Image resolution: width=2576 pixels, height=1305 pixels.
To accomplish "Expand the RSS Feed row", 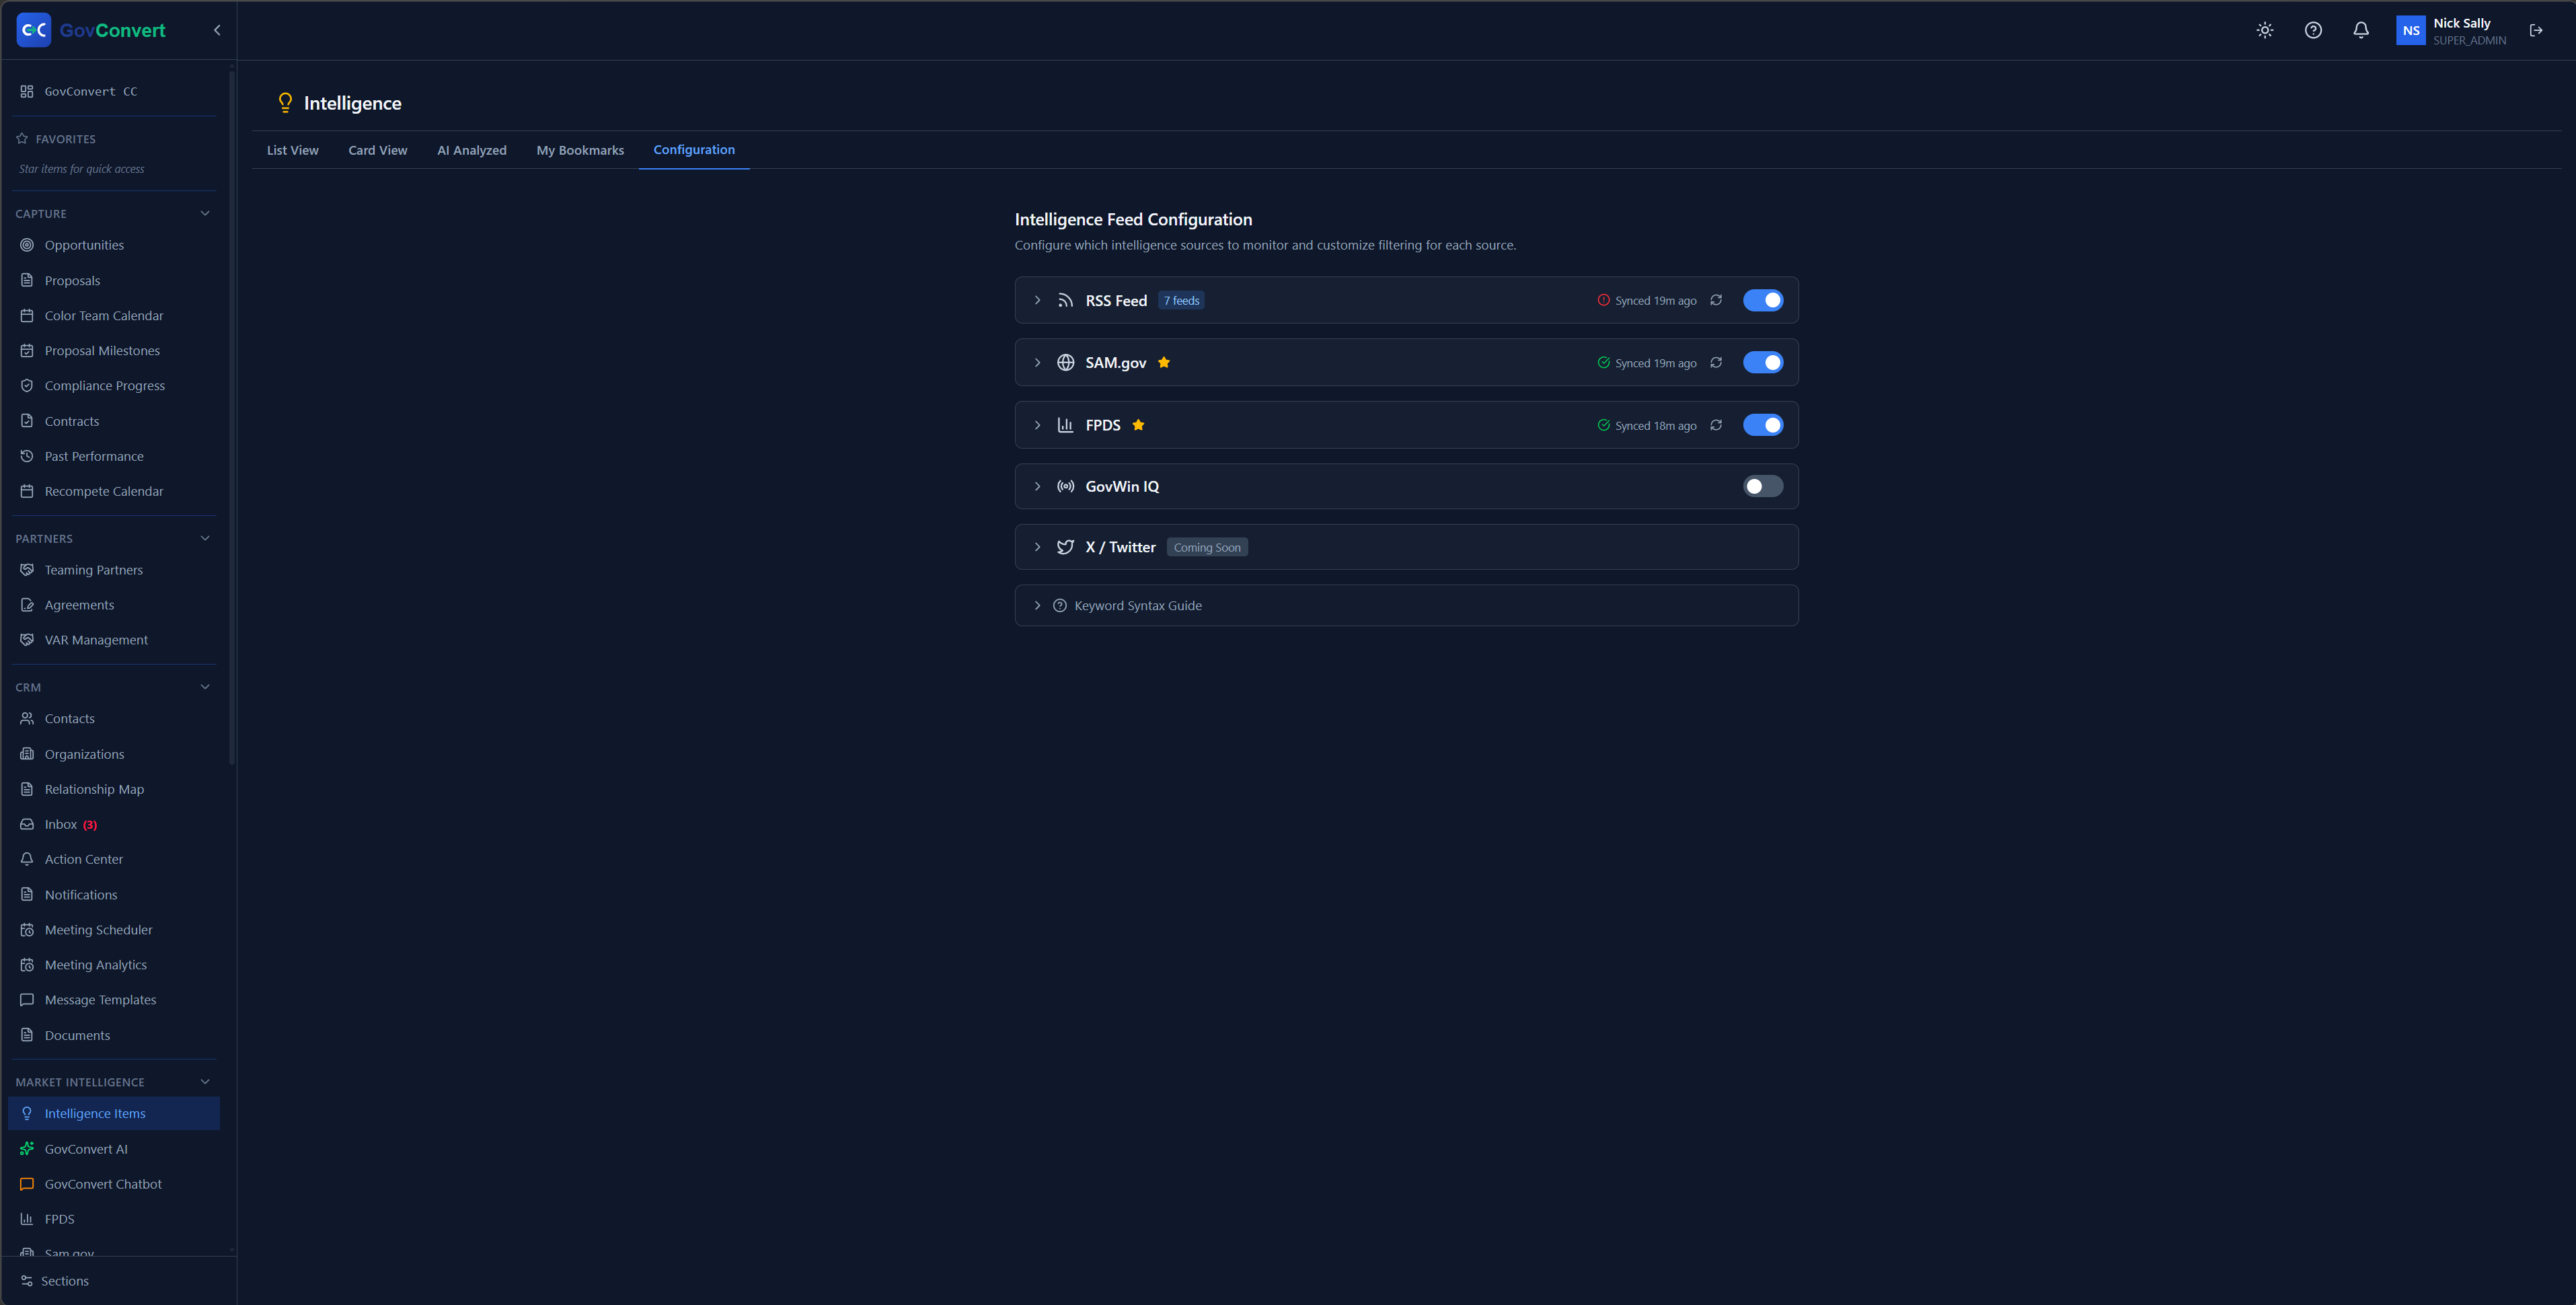I will pos(1037,300).
